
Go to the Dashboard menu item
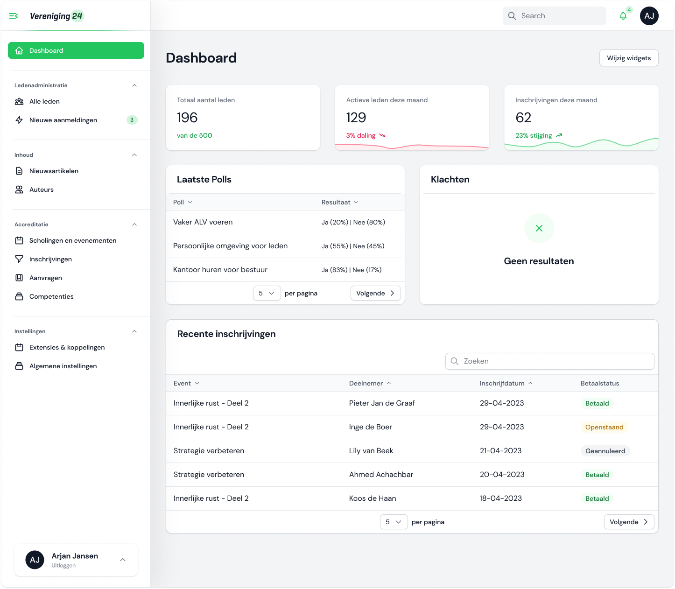[76, 50]
